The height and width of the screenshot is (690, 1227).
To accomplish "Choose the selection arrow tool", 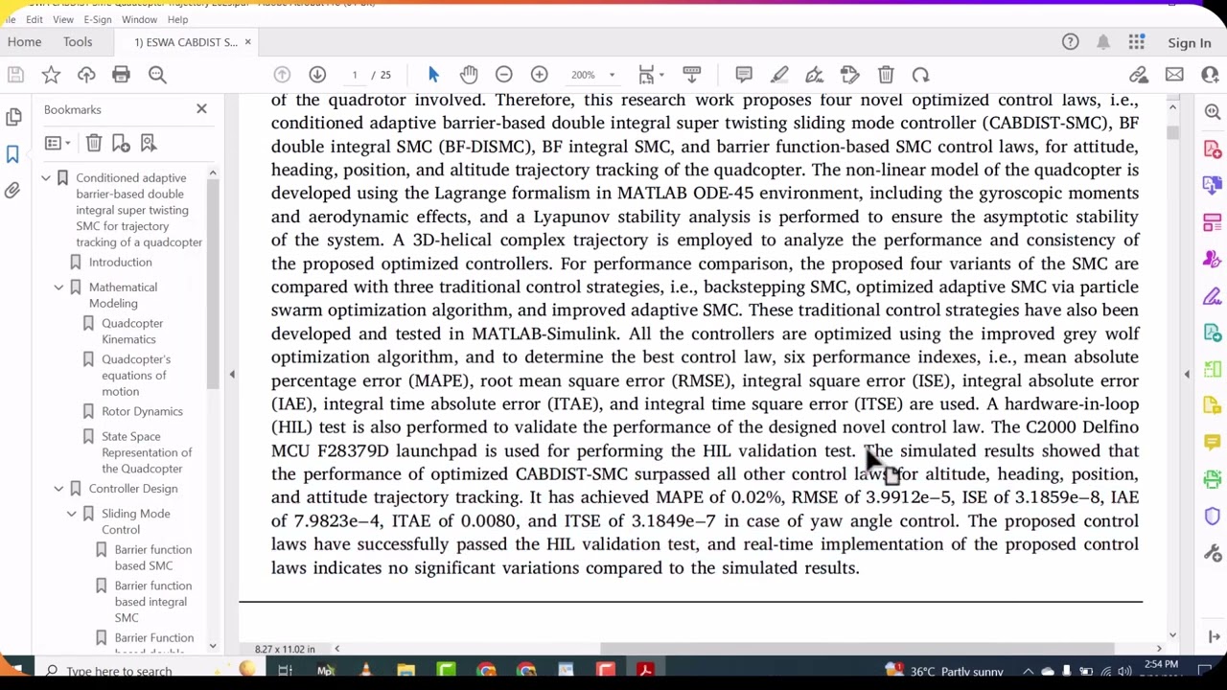I will pyautogui.click(x=432, y=75).
